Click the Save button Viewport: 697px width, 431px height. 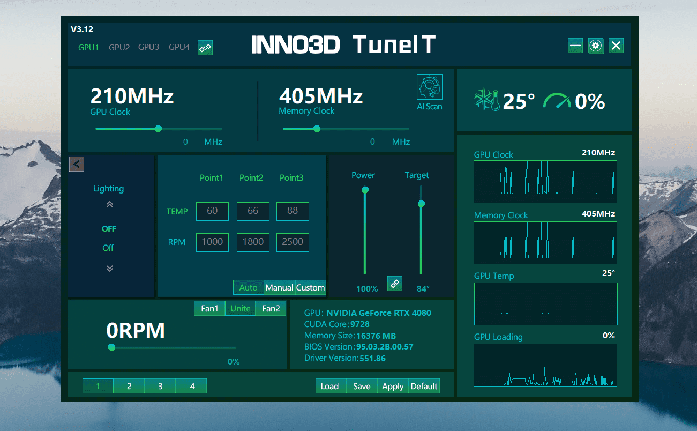pos(362,386)
